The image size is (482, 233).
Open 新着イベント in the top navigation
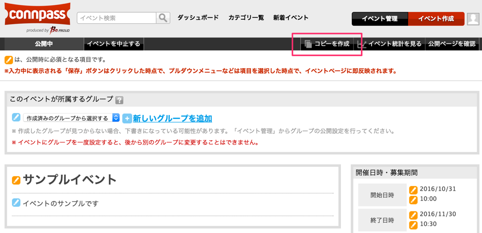coord(291,18)
